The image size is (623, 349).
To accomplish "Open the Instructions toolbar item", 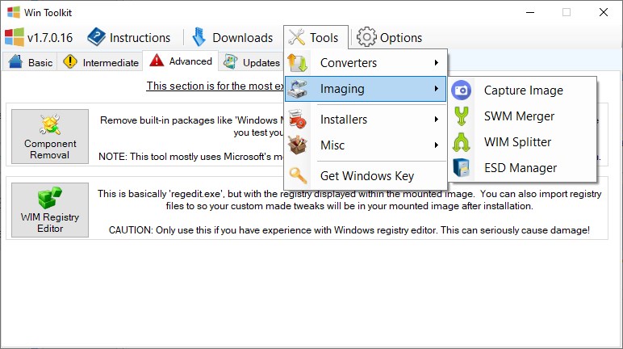I will tap(129, 37).
